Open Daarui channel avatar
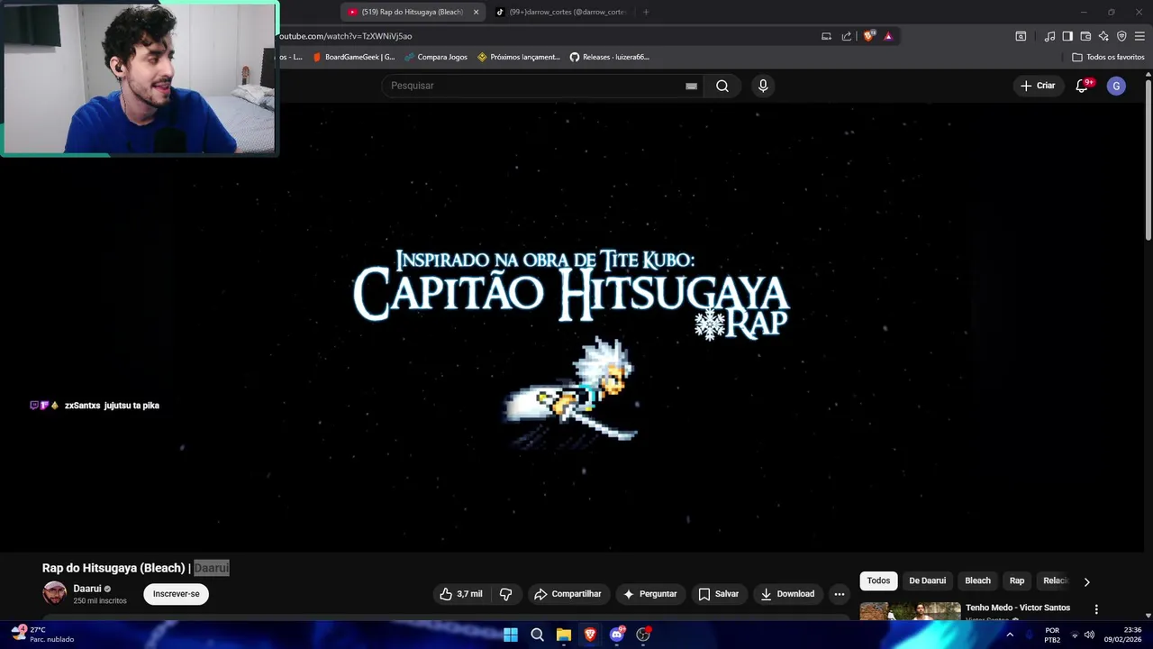The image size is (1153, 649). (x=55, y=593)
